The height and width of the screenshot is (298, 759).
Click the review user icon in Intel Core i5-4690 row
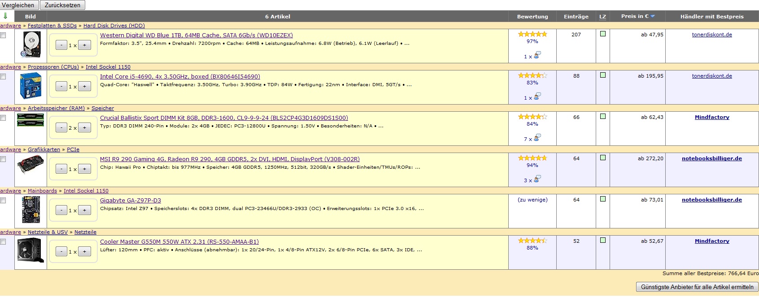tap(537, 96)
